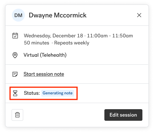This screenshot has height=133, width=154.
Task: Click the hourglass status icon
Action: pyautogui.click(x=15, y=93)
